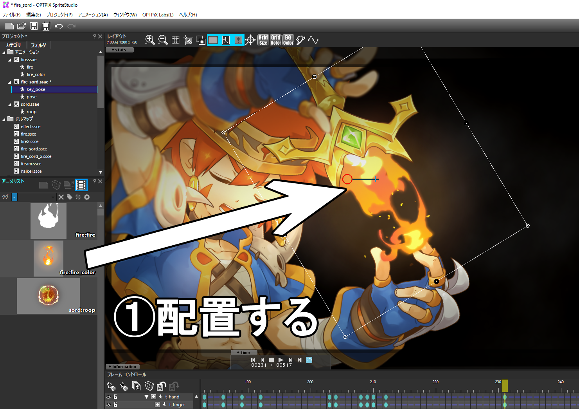This screenshot has width=579, height=409.
Task: Select the fire_color animation
Action: point(36,74)
